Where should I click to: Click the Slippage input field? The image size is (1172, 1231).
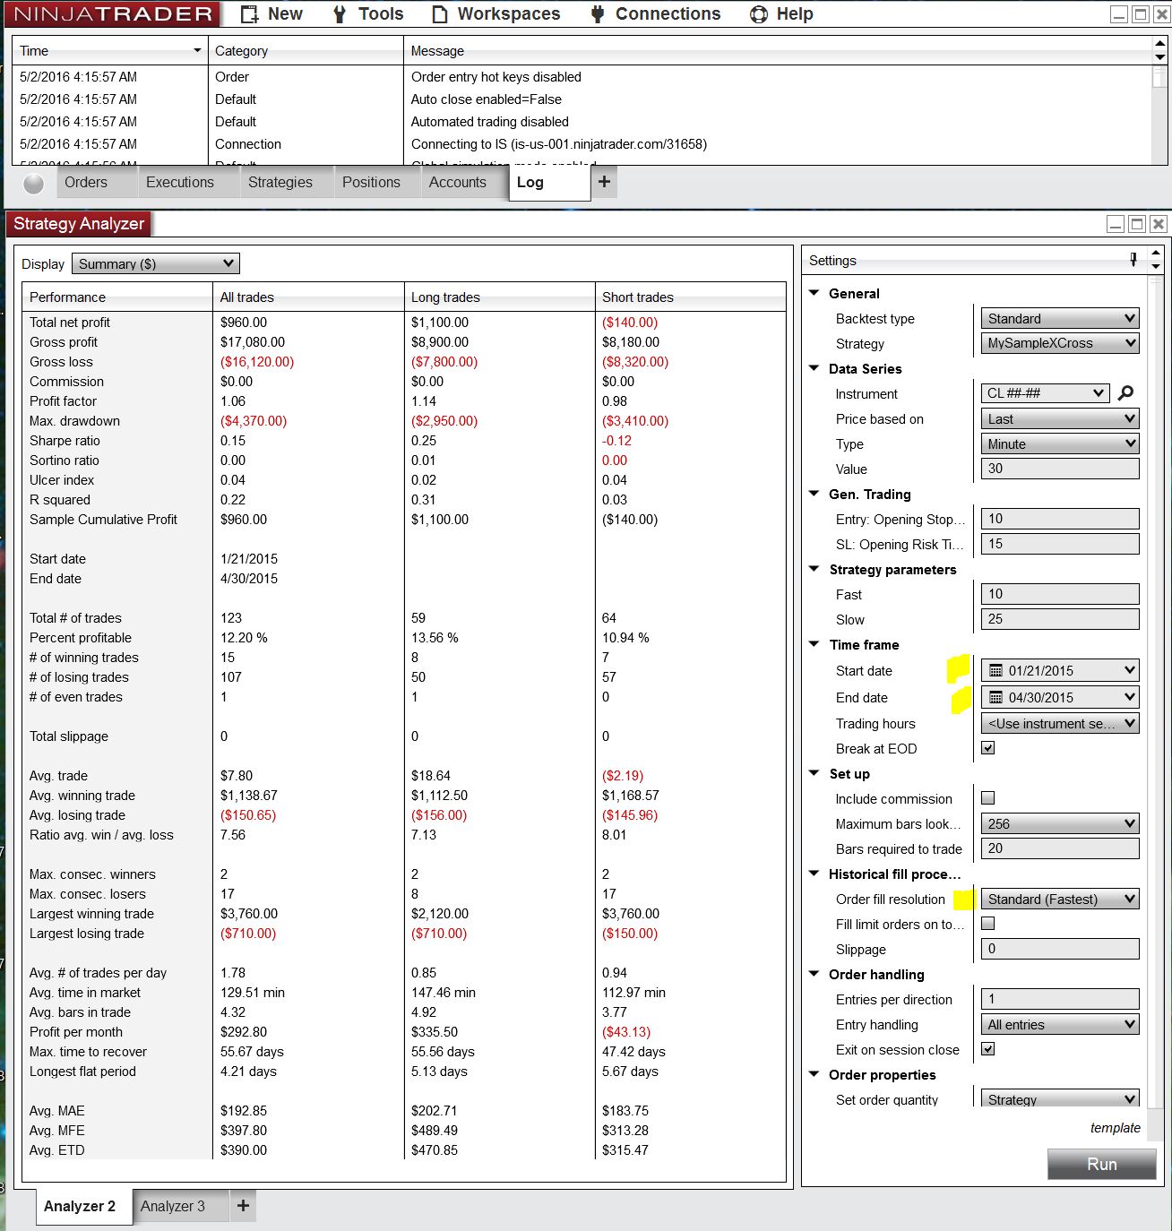click(x=1060, y=949)
